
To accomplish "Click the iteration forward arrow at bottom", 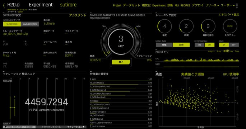I will click(84, 127).
